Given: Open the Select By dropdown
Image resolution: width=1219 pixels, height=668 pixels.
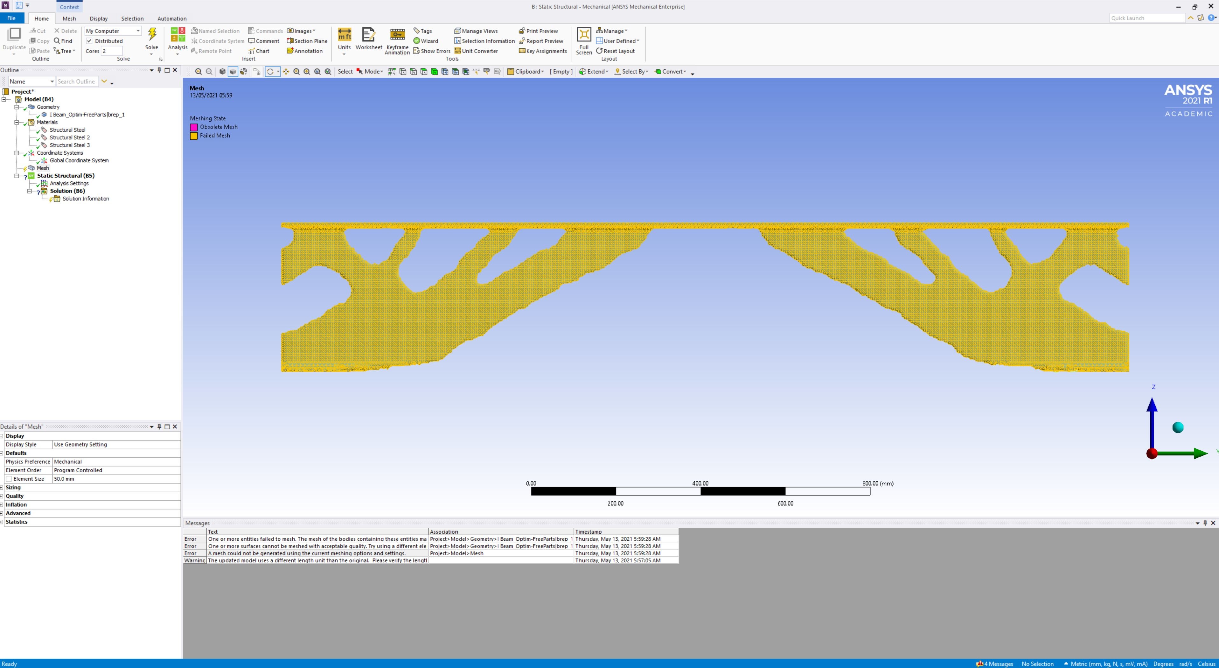Looking at the screenshot, I should (631, 72).
